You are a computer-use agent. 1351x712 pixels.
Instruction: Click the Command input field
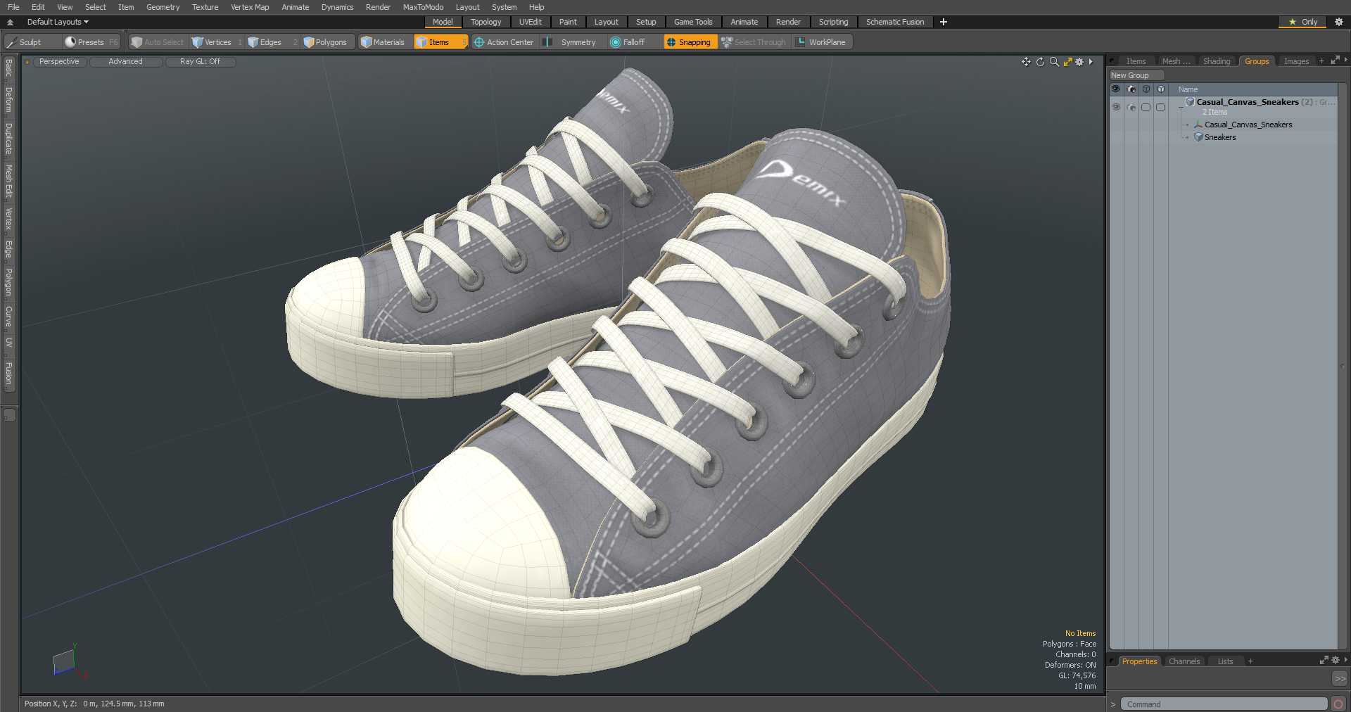1224,704
